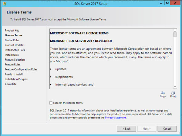This screenshot has width=182, height=136.
Task: Click the Print icon below the license text
Action: pos(173,93)
